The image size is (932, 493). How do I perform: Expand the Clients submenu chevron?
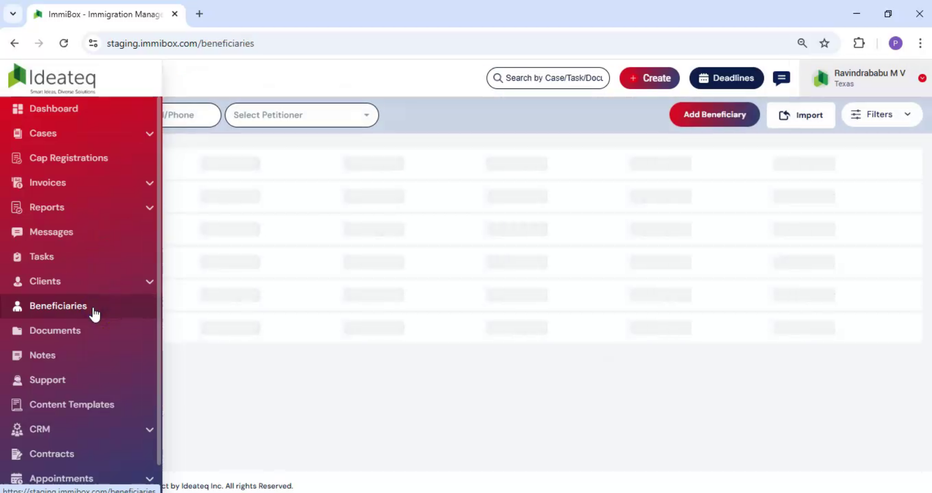coord(150,281)
